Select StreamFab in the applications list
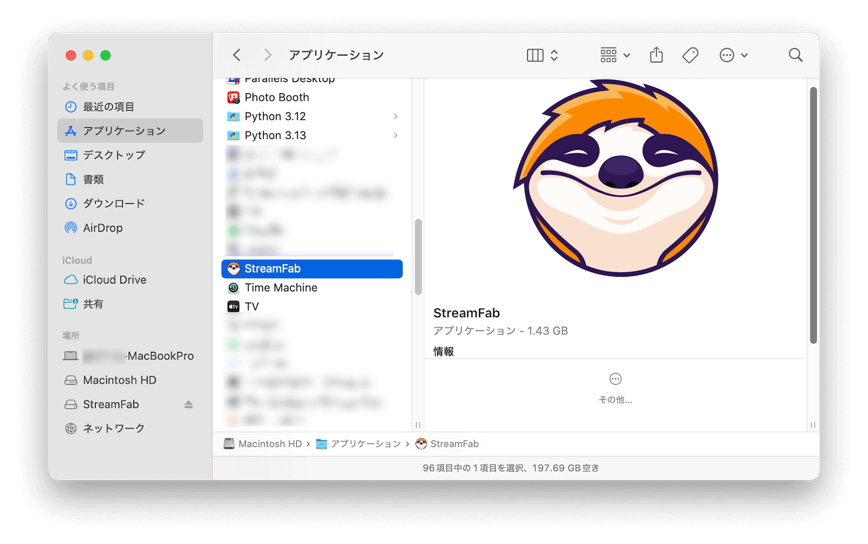Image resolution: width=868 pixels, height=544 pixels. 312,269
